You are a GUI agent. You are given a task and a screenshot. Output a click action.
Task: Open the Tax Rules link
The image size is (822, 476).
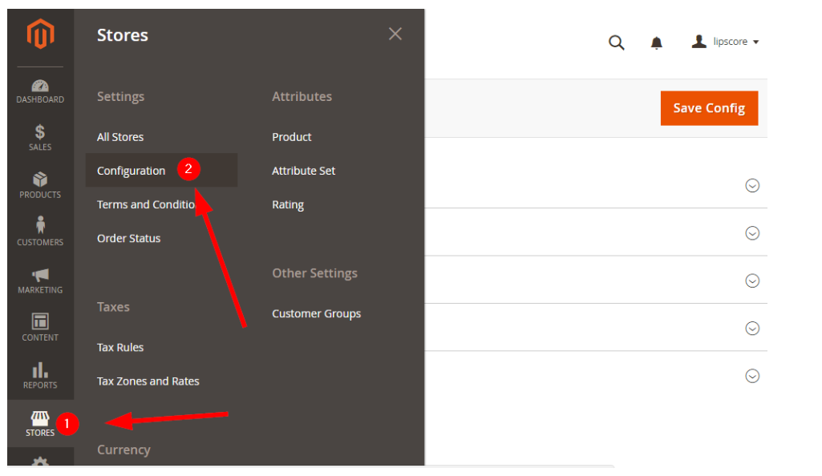(120, 347)
